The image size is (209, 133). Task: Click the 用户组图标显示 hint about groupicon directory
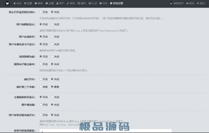[84, 31]
